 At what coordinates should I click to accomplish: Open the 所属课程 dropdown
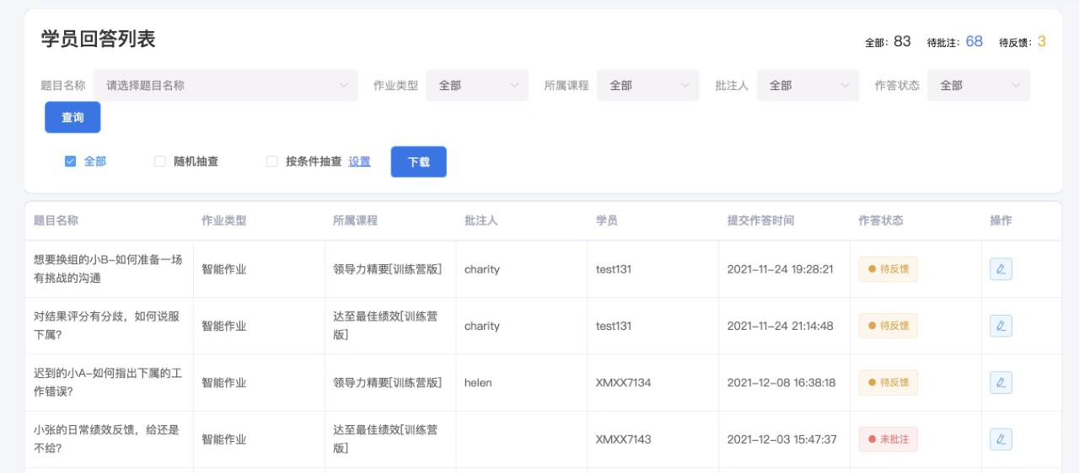(648, 85)
